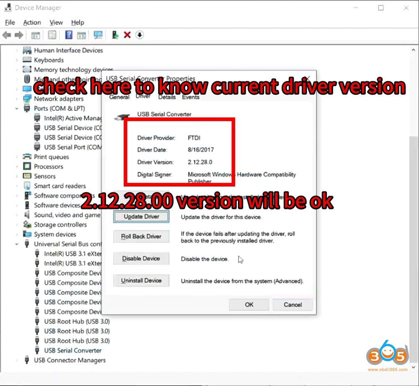Click the Back arrow in the toolbar

(x=6, y=35)
